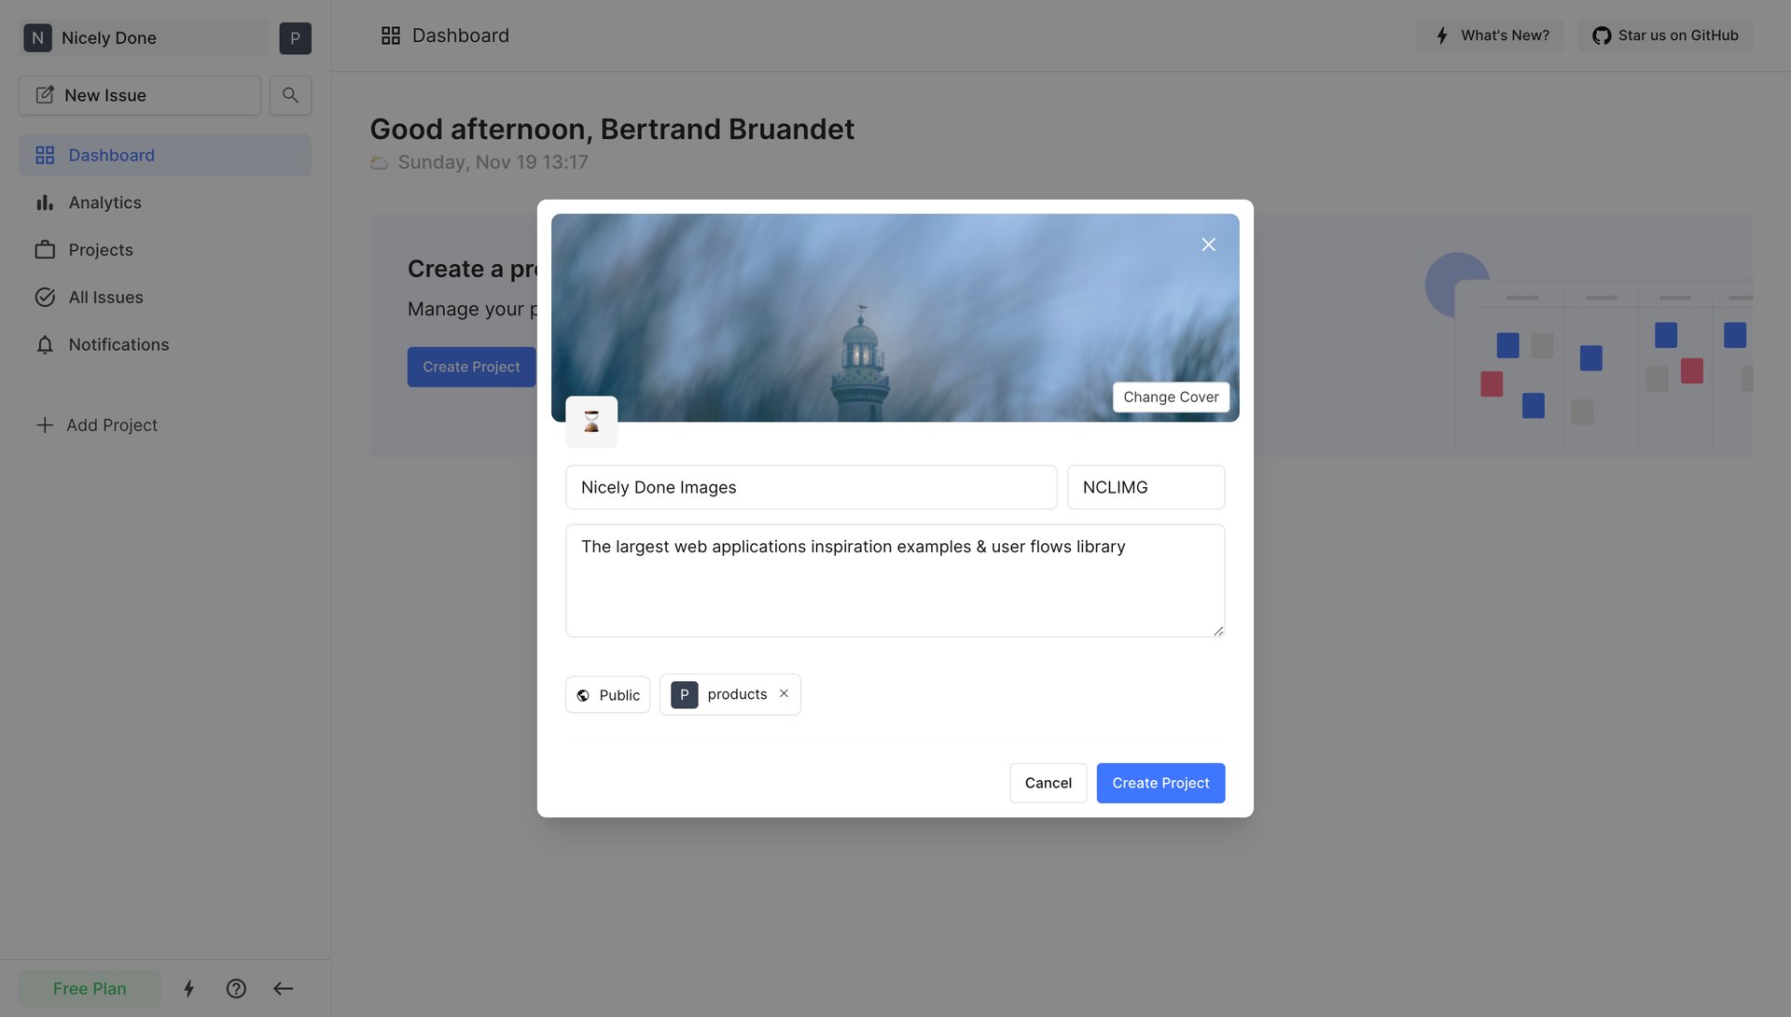This screenshot has height=1017, width=1791.
Task: Open Projects in the sidebar
Action: (x=101, y=250)
